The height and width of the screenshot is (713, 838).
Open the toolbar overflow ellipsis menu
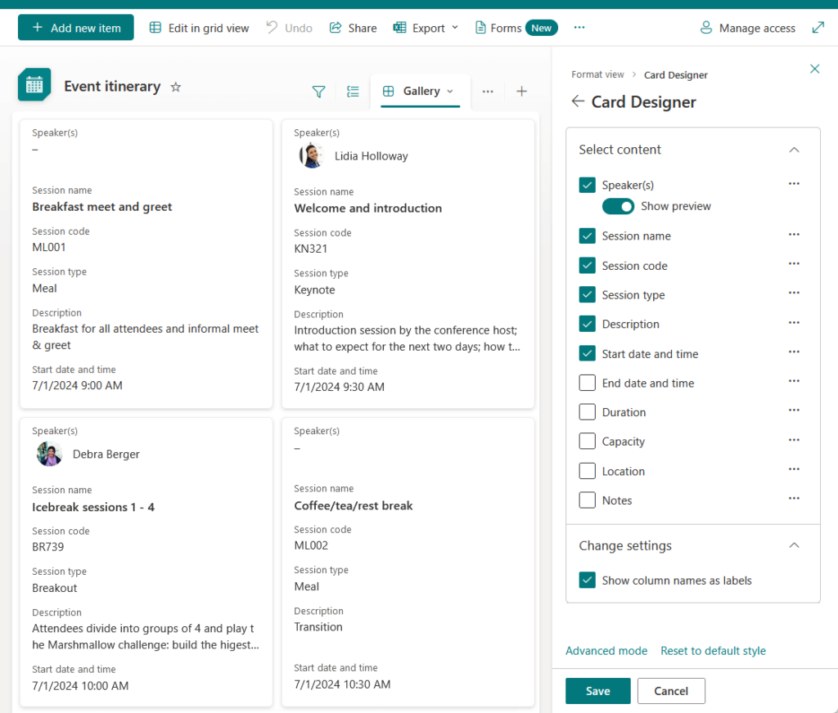(579, 28)
